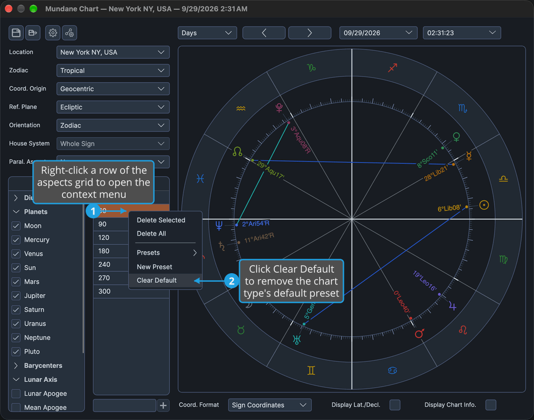Open the Location dropdown
Screen dimensions: 534x420
[x=113, y=52]
